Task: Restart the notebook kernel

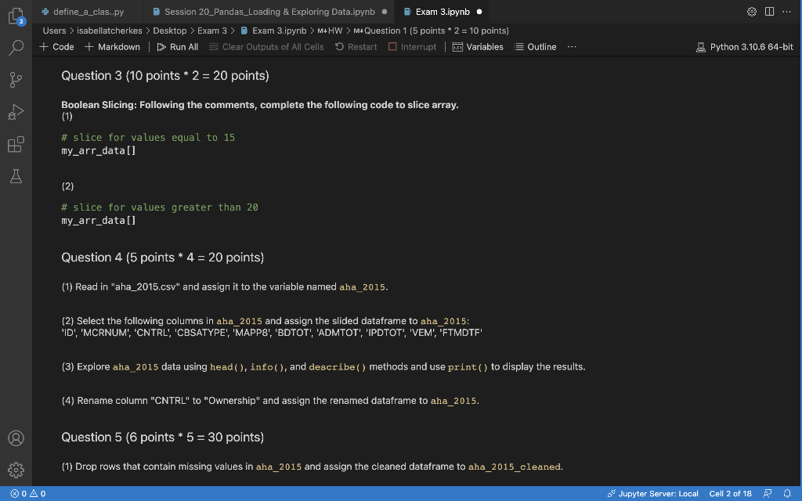Action: coord(356,47)
